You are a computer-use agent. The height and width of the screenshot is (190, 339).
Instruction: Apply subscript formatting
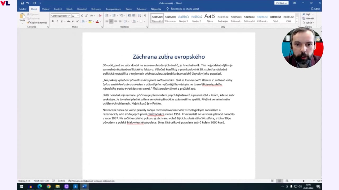coord(73,21)
